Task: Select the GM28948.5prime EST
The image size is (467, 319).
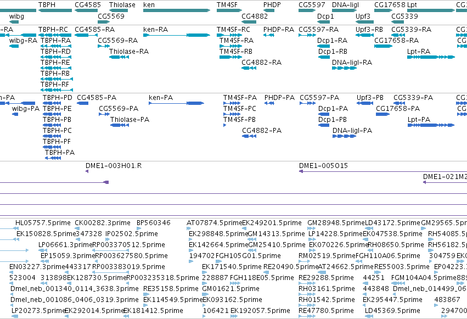Action: 311,228
